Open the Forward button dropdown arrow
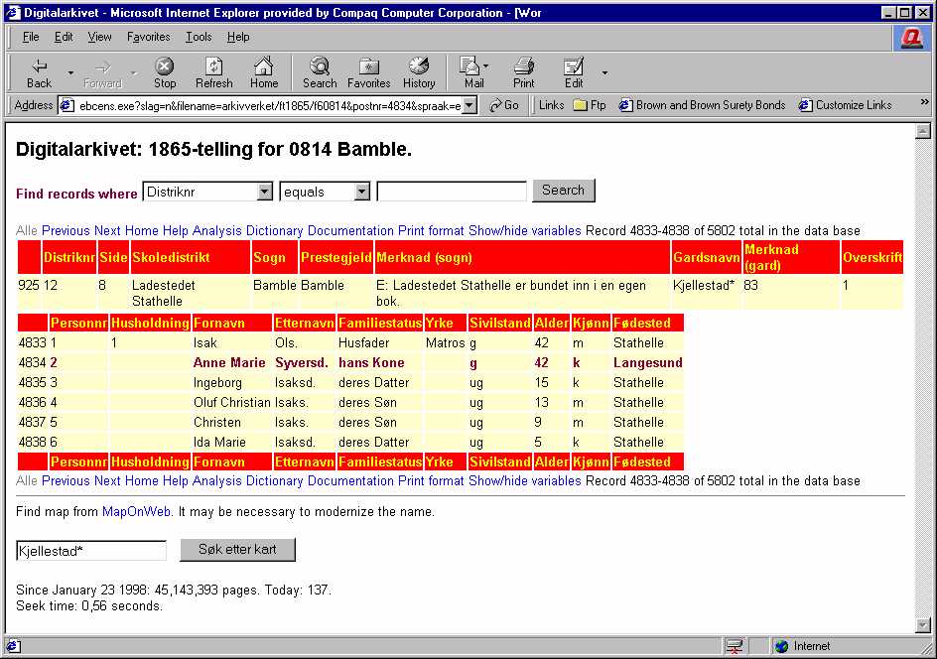 (134, 72)
